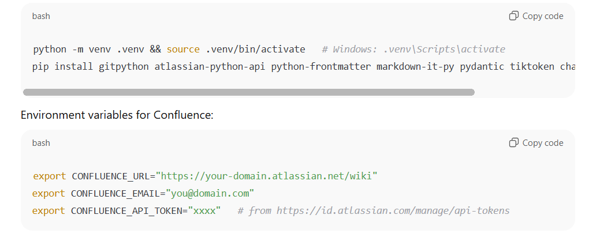Click the horizontal scrollbar thumb under pip install
The image size is (600, 241).
(248, 92)
